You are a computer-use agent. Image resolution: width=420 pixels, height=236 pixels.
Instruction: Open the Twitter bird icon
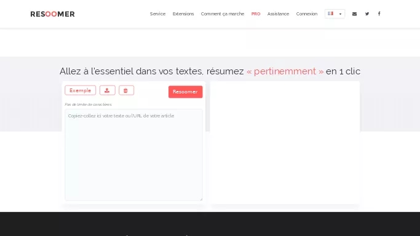click(367, 14)
